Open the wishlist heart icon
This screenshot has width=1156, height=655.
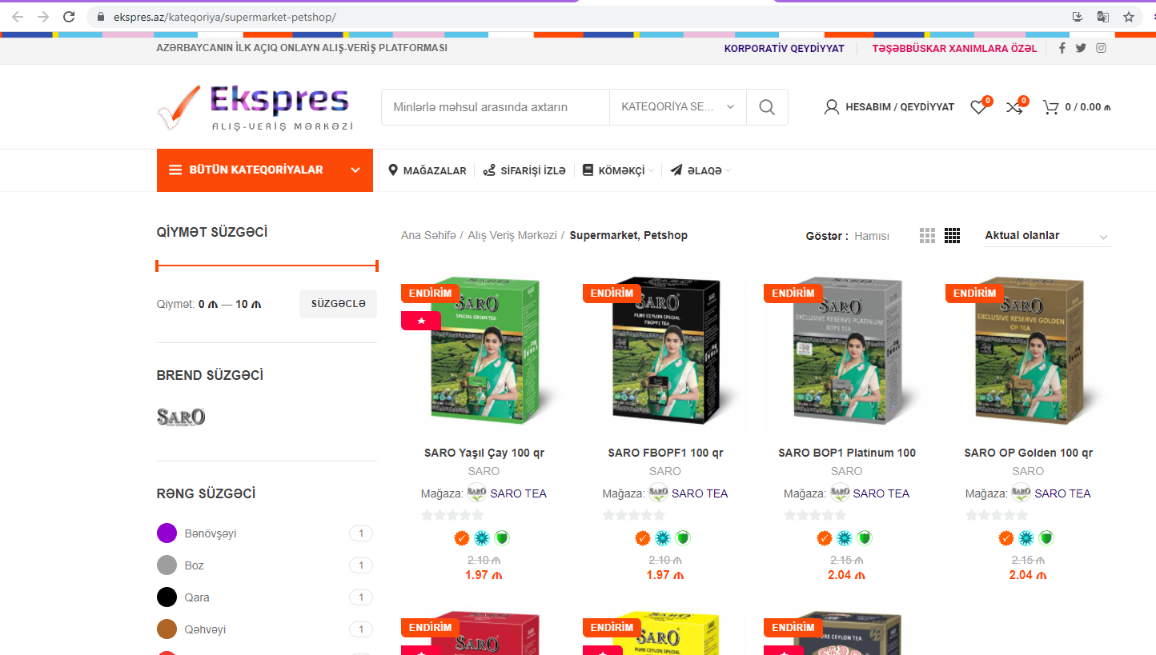[x=978, y=107]
